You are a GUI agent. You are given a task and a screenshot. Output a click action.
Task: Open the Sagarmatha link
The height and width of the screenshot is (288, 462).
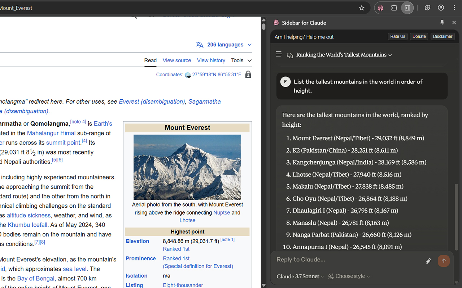[205, 102]
